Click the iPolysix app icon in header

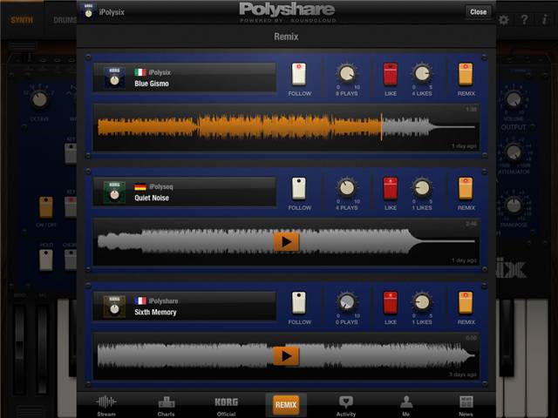click(88, 11)
